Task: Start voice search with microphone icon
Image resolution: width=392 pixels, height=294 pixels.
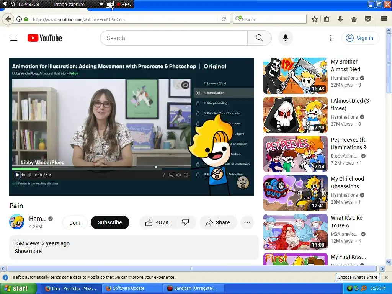Action: pyautogui.click(x=285, y=38)
